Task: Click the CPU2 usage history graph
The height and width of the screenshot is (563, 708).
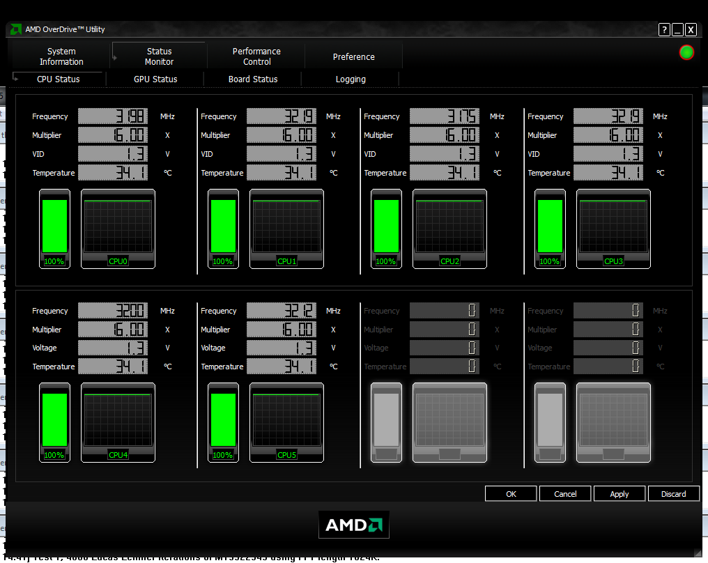Action: pyautogui.click(x=449, y=229)
